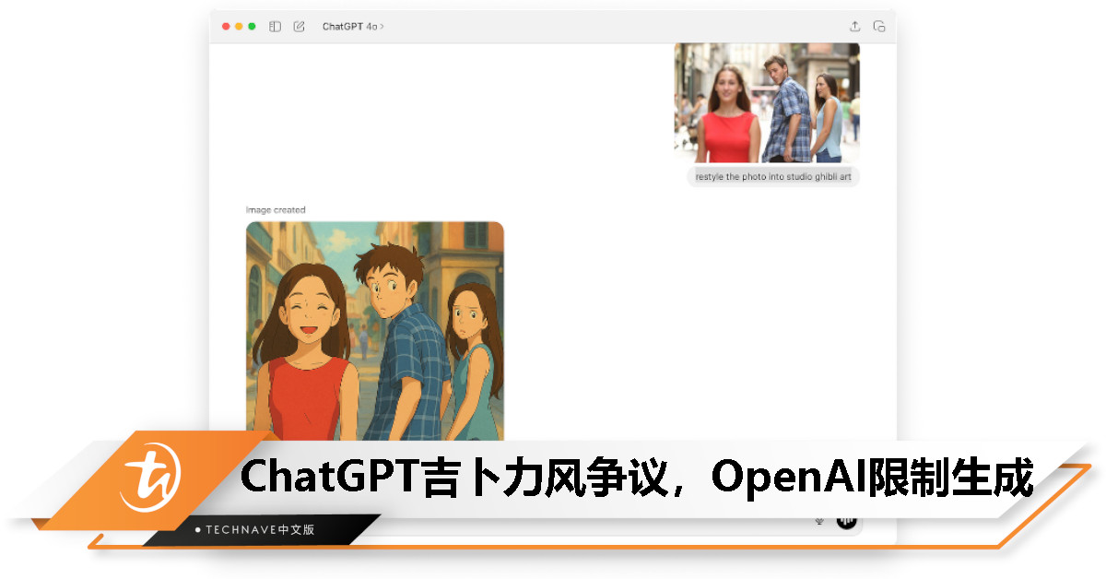
Task: Click empty area of window title bar
Action: tap(599, 27)
